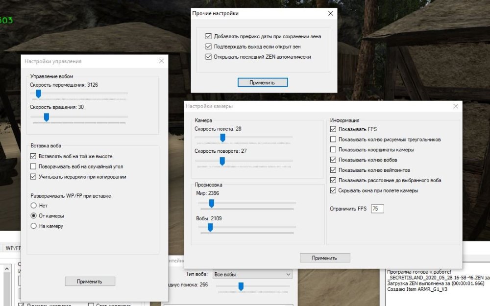Choose the На камеру radio option
This screenshot has width=490, height=306.
click(33, 226)
